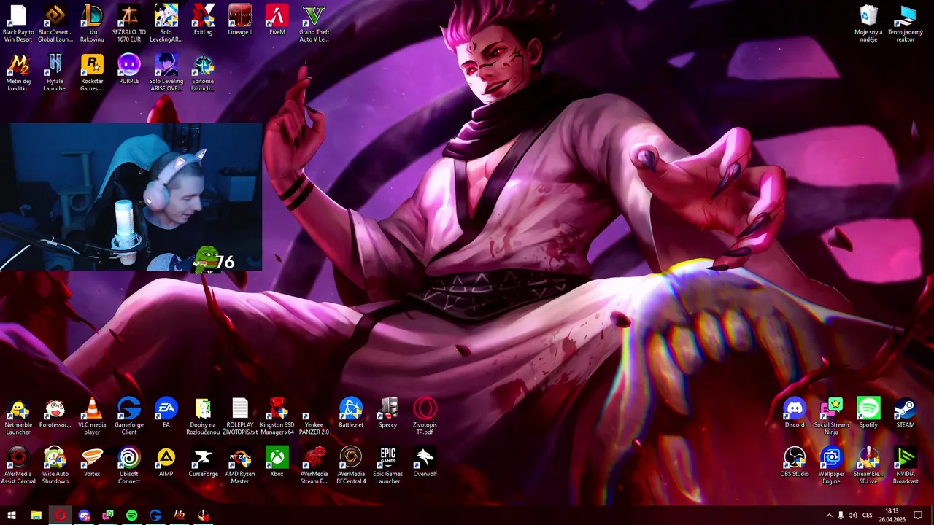Screen dimensions: 934x525
Task: Launch Wise Auto Shutdown icon
Action: (55, 466)
